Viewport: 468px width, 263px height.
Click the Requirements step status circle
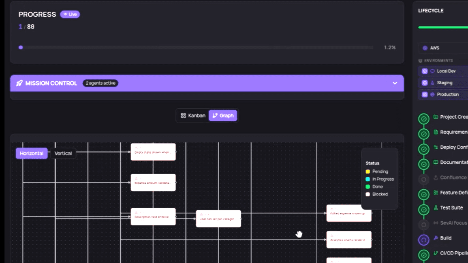423,134
